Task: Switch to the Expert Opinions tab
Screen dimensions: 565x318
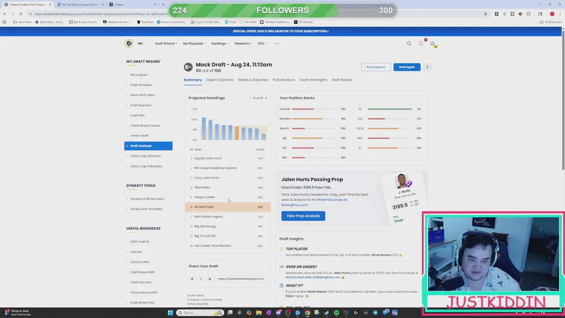Action: (x=219, y=80)
